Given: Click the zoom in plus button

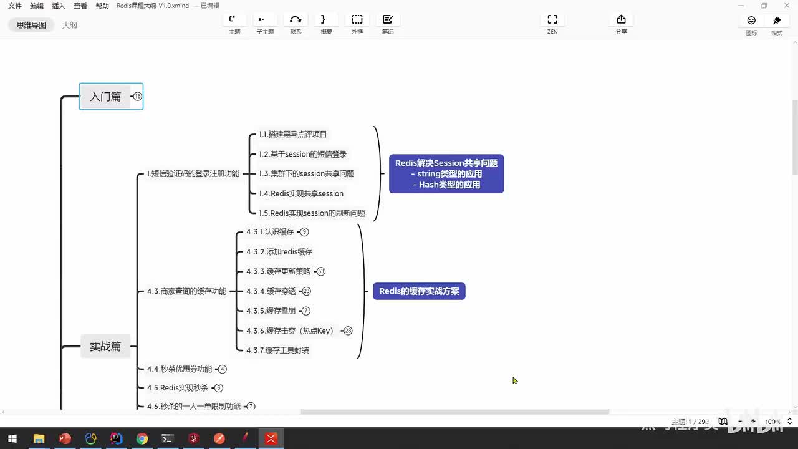Looking at the screenshot, I should pos(753,422).
